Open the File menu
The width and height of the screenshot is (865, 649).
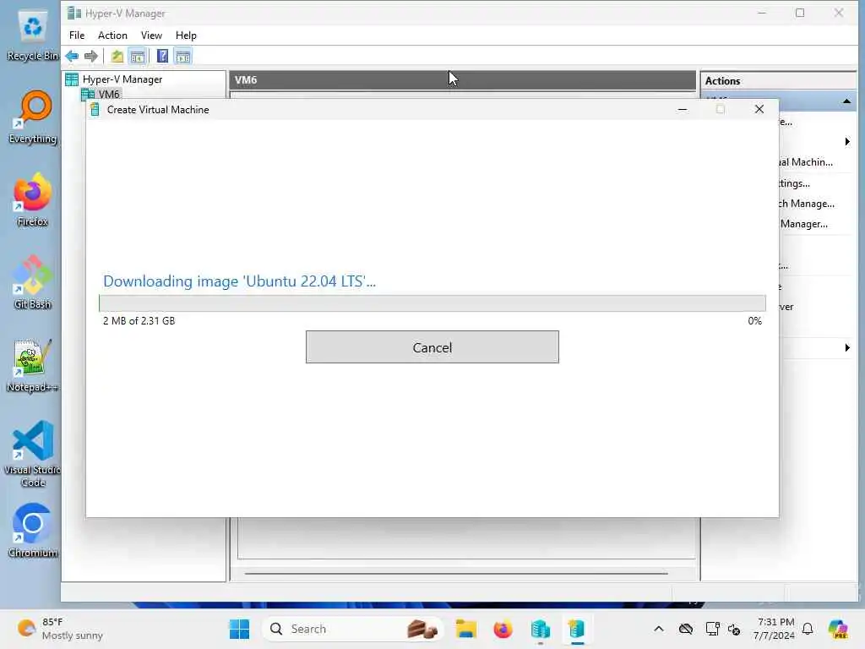pyautogui.click(x=77, y=35)
